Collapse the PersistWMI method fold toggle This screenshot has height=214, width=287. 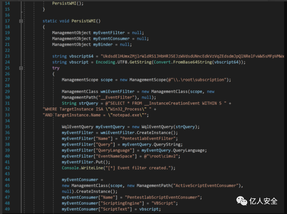pyautogui.click(x=21, y=21)
